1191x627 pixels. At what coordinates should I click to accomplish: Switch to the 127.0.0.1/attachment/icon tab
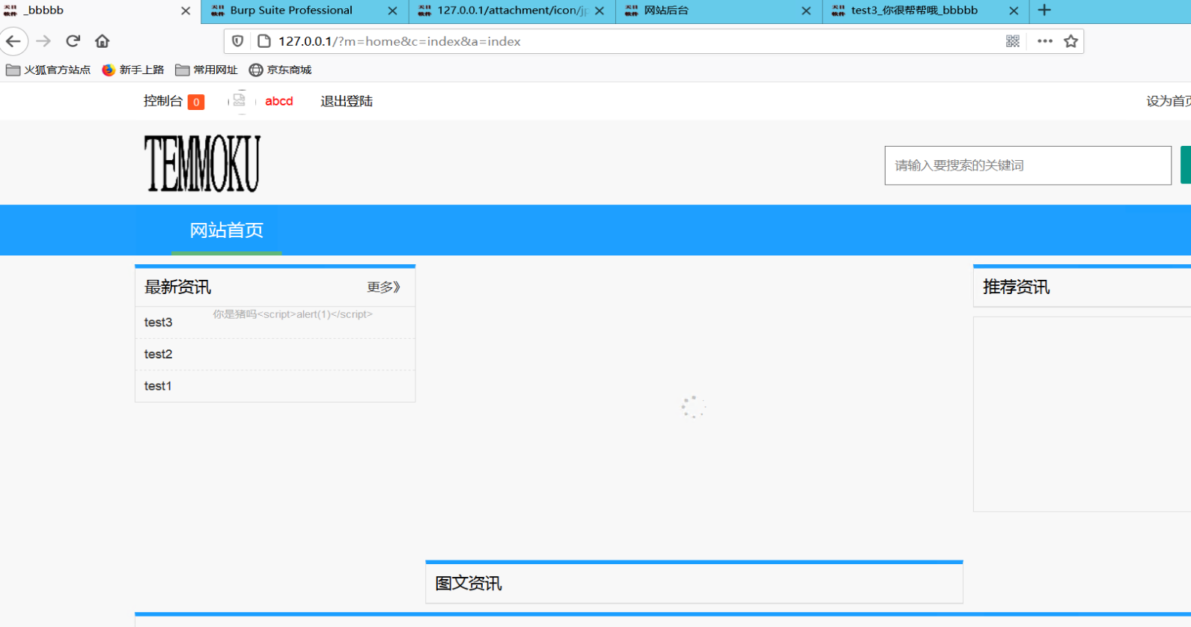coord(512,11)
